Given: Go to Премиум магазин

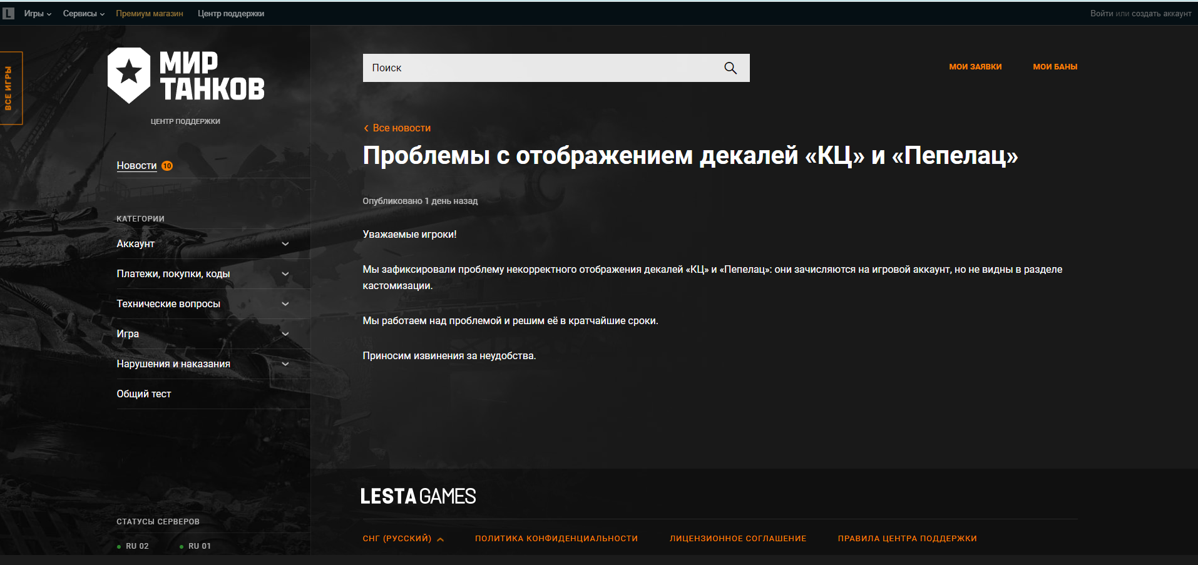Looking at the screenshot, I should tap(150, 14).
